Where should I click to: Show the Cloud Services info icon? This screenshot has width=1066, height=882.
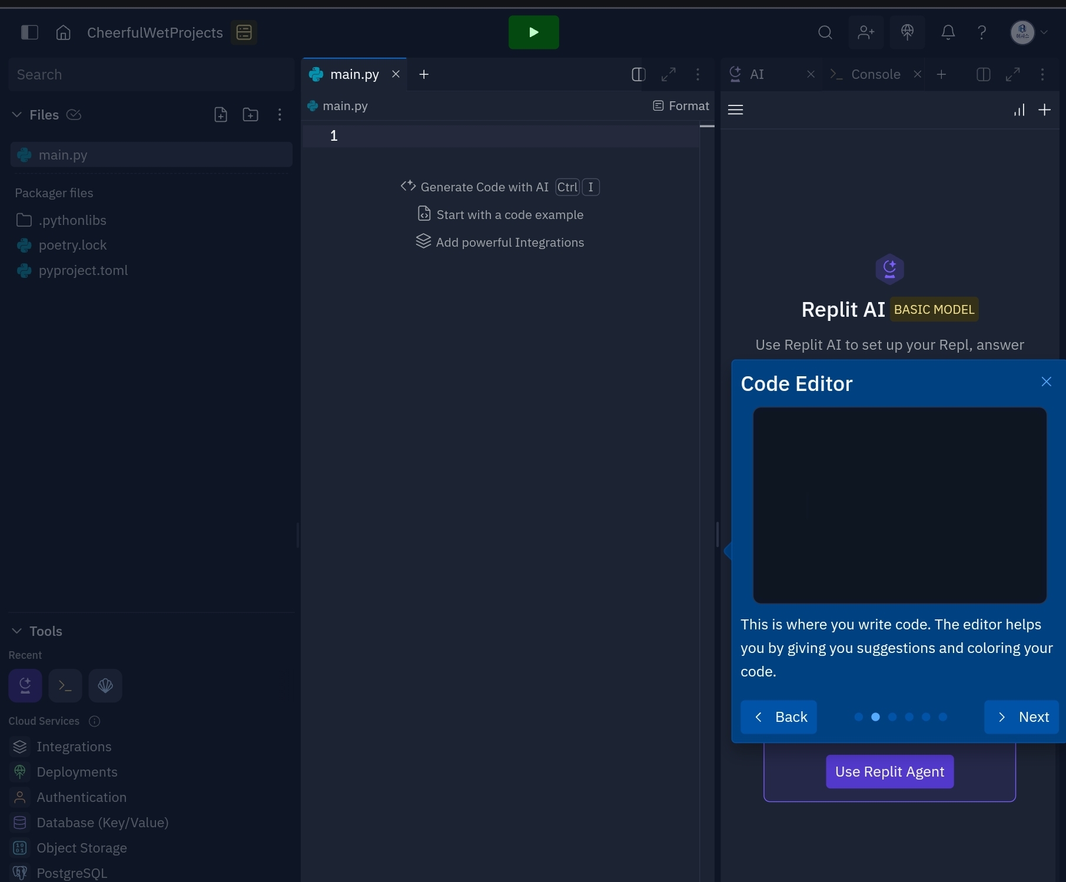coord(94,721)
